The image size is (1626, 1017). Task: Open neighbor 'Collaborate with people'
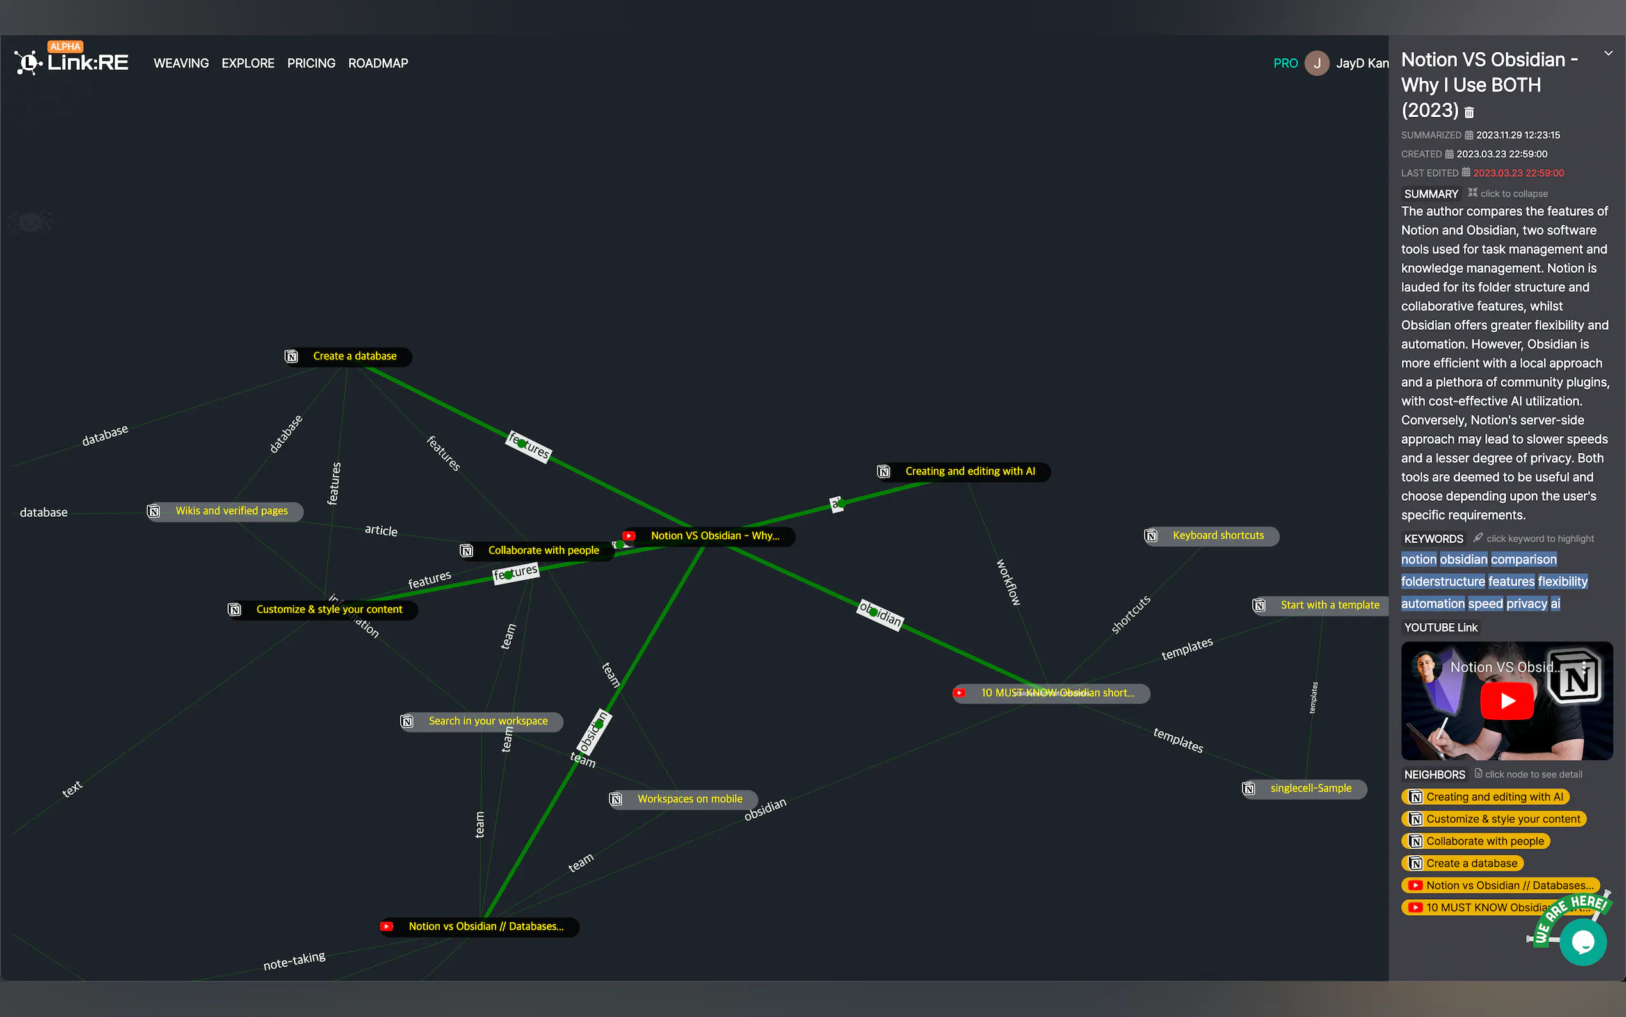click(x=1484, y=842)
